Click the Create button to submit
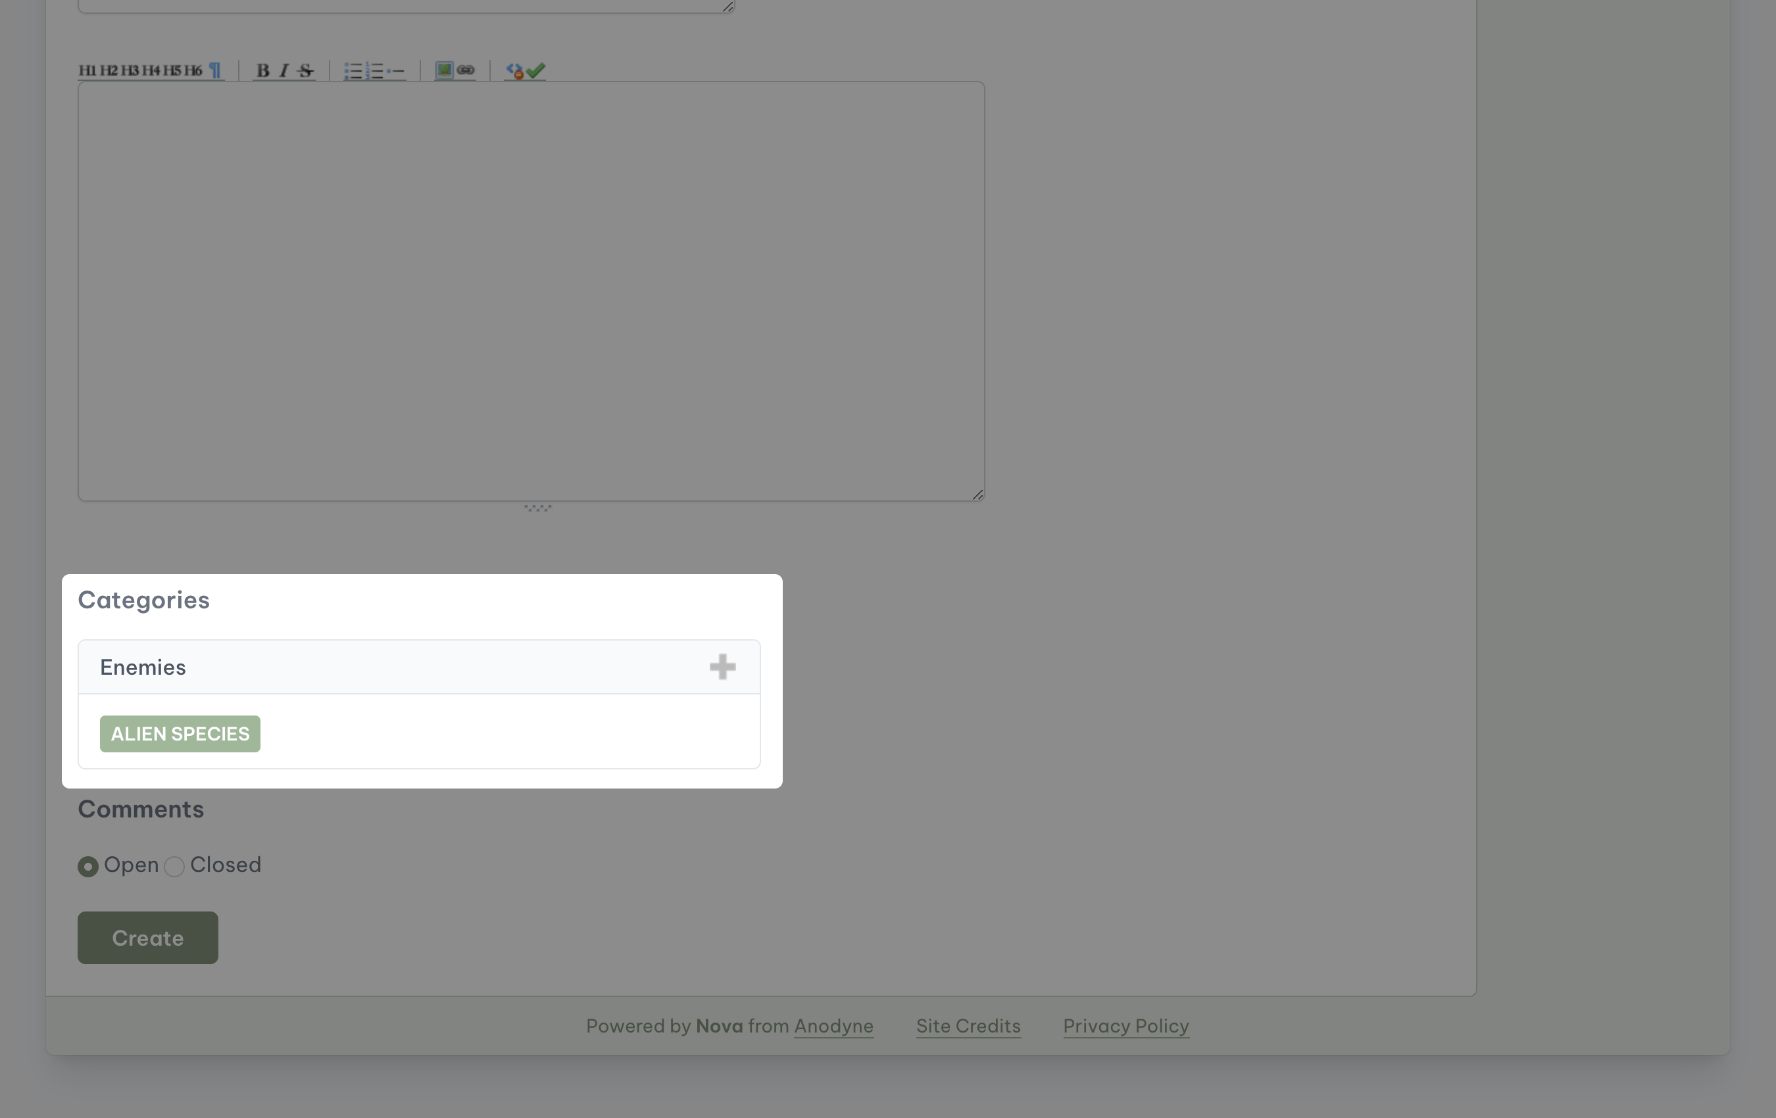The width and height of the screenshot is (1776, 1118). click(147, 938)
